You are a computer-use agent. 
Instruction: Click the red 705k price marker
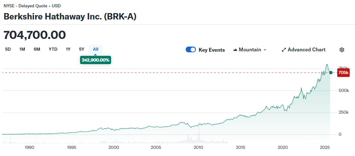point(343,72)
